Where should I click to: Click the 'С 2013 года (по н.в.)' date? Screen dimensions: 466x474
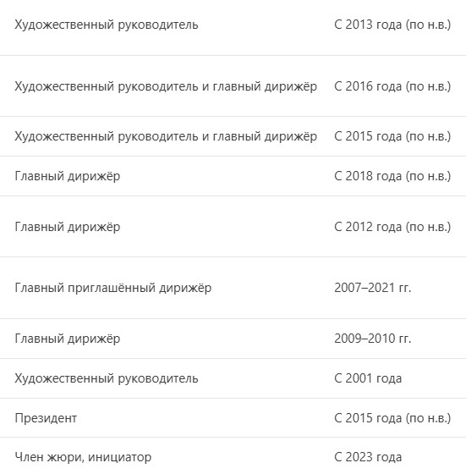[392, 25]
